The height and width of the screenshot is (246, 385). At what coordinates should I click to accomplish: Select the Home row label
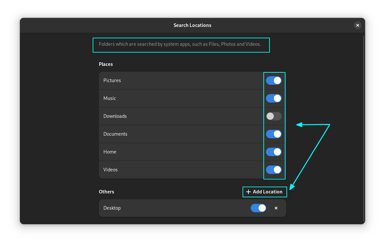pos(110,152)
